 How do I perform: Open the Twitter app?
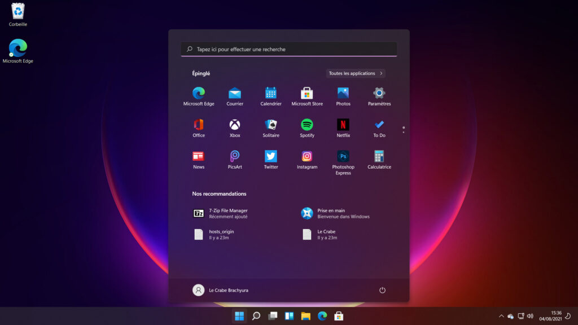click(x=271, y=160)
